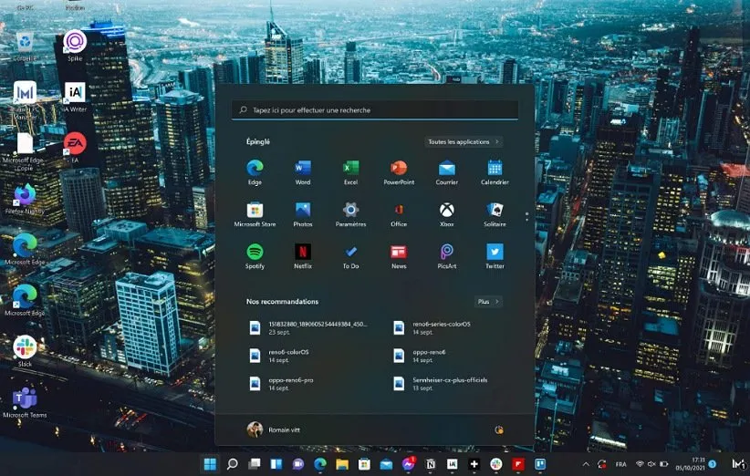The image size is (750, 476).
Task: Show hidden system tray icons chevron
Action: click(x=586, y=464)
